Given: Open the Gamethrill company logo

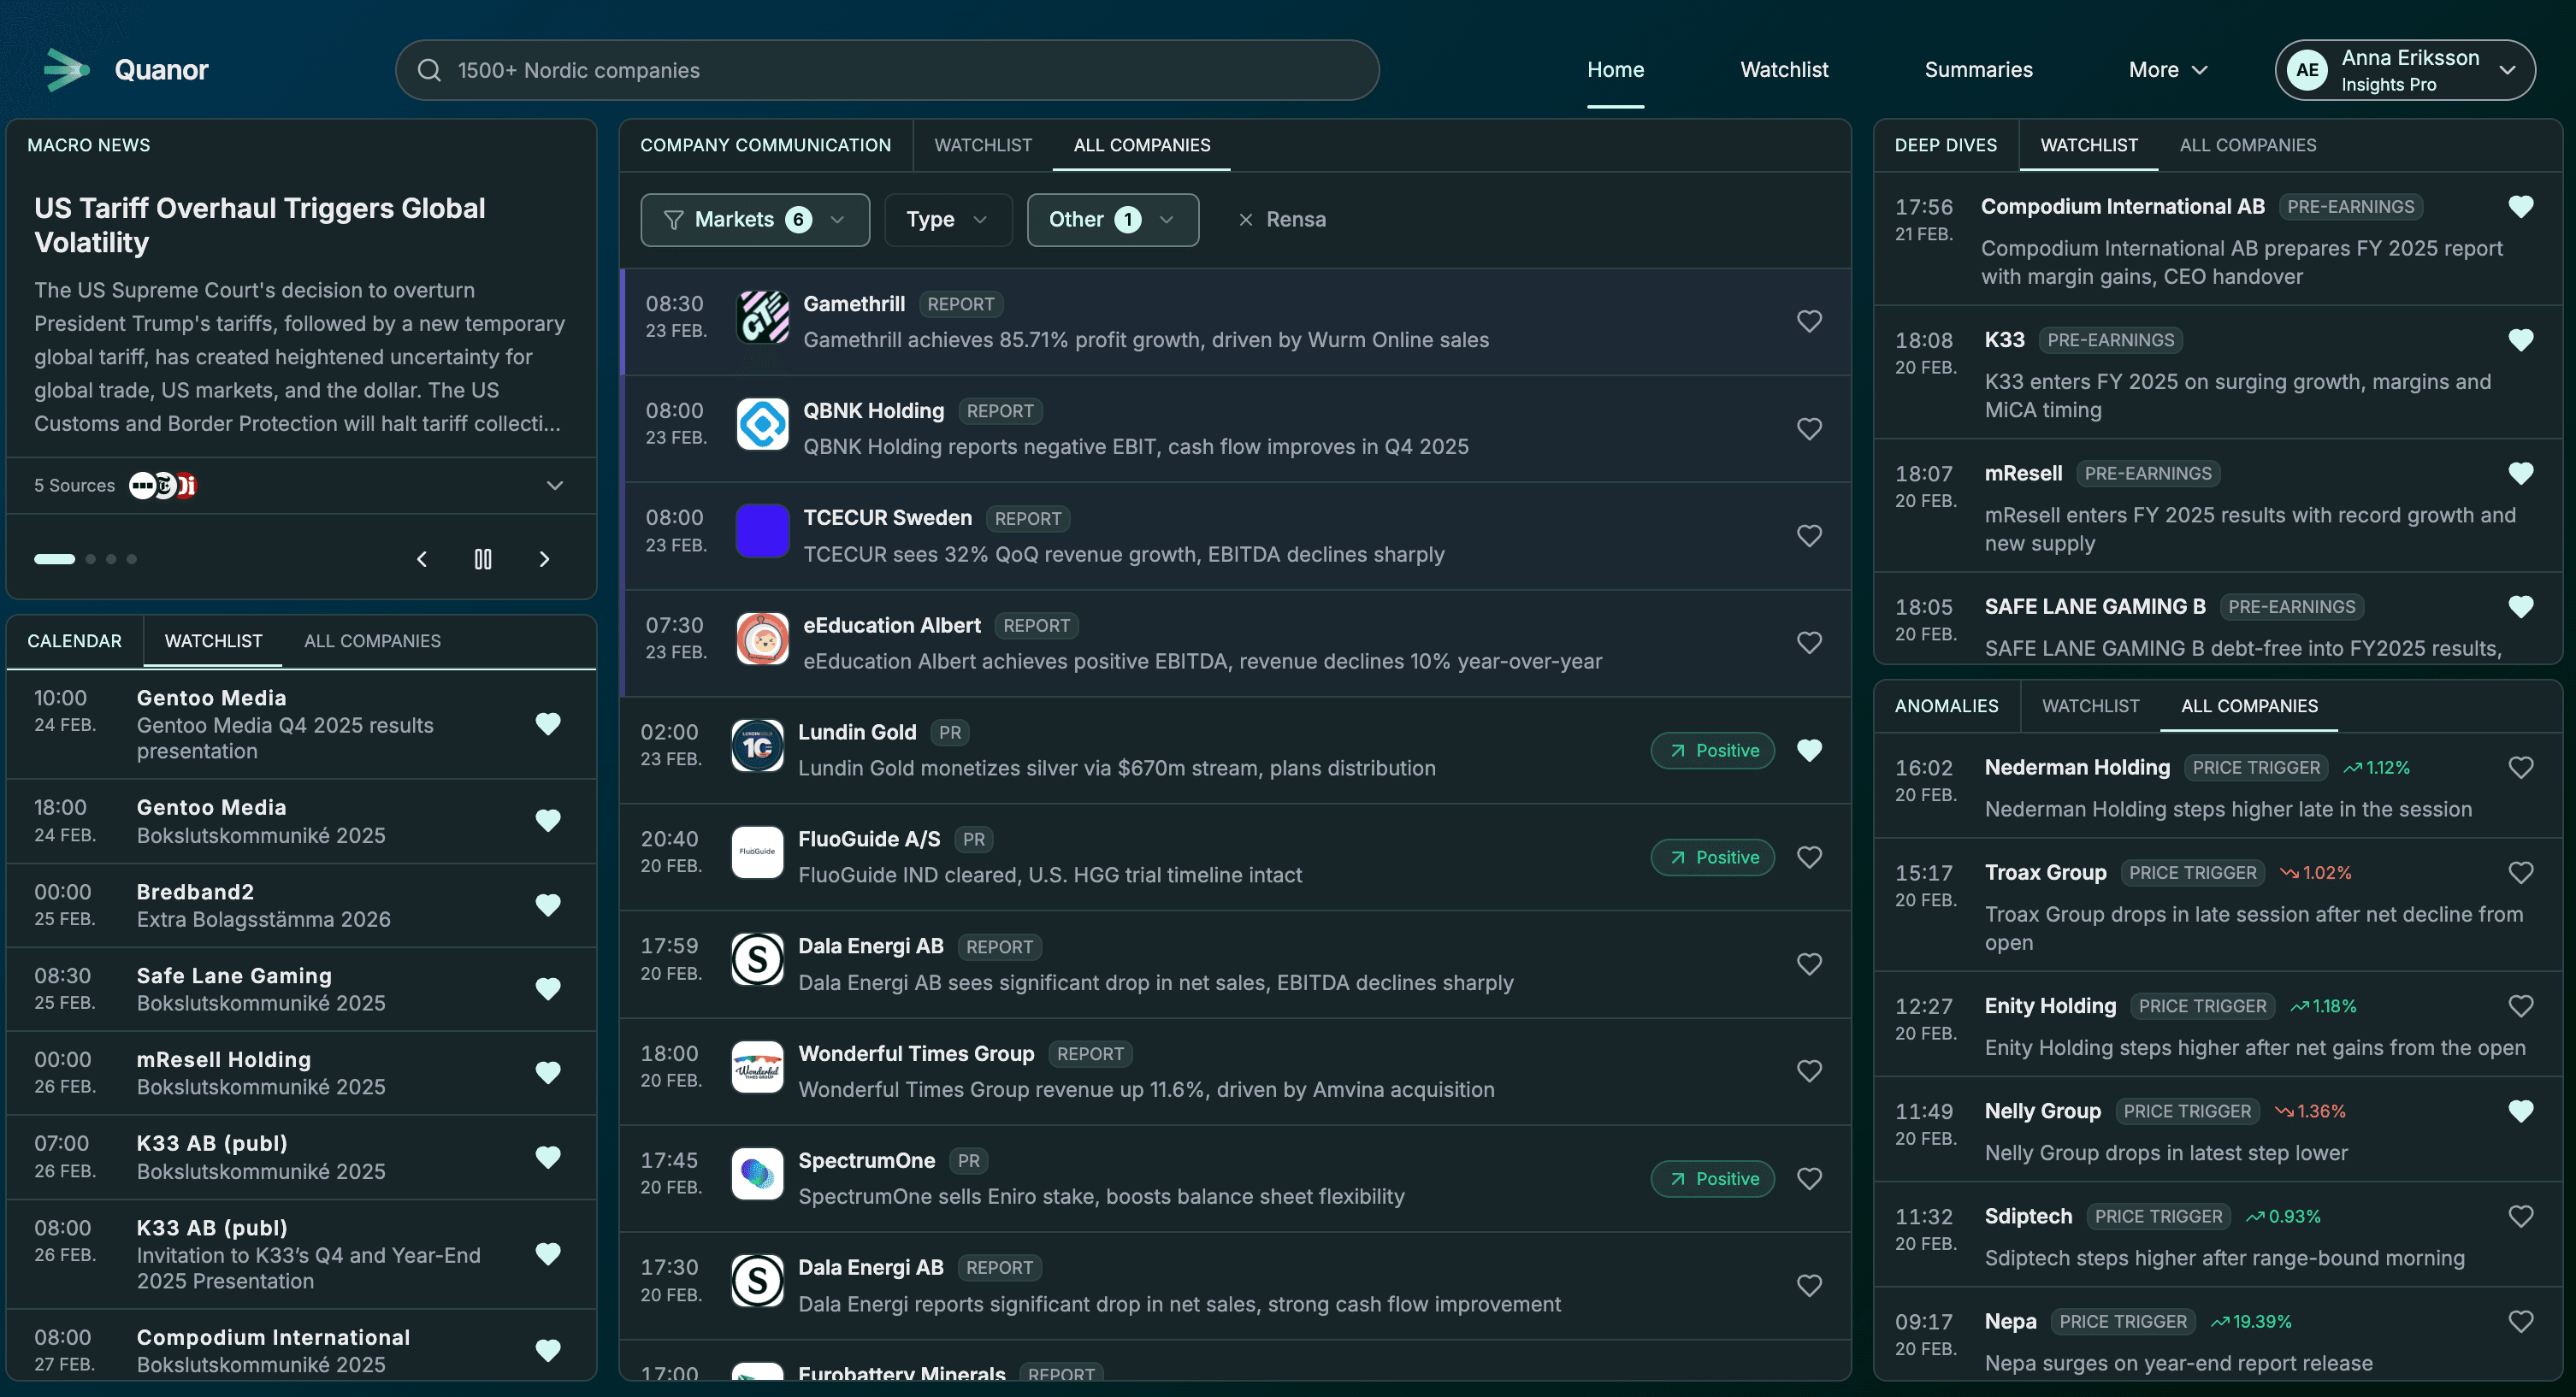Looking at the screenshot, I should 762,318.
